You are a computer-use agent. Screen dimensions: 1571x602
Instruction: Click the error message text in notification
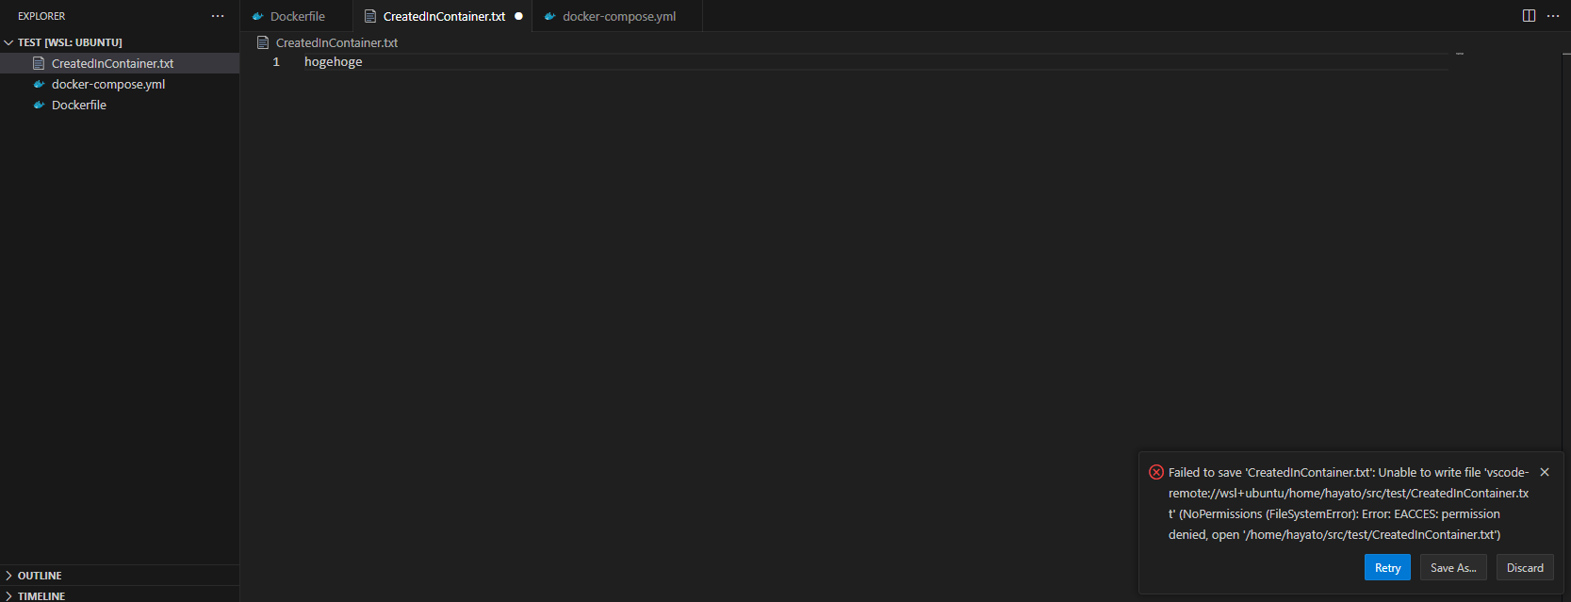pyautogui.click(x=1349, y=503)
